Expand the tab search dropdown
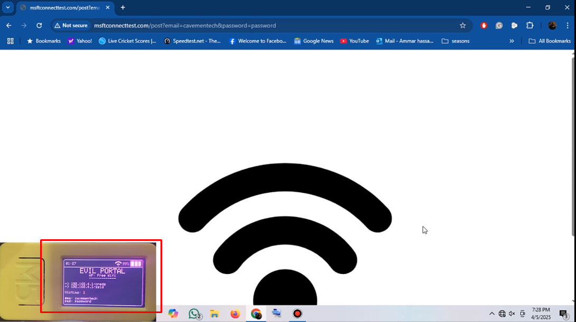Viewport: 576px width, 322px height. 8,7
